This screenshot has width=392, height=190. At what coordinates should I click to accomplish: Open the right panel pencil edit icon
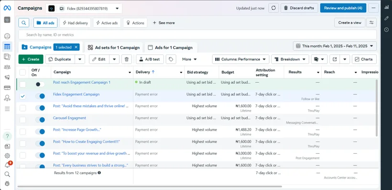(x=386, y=18)
